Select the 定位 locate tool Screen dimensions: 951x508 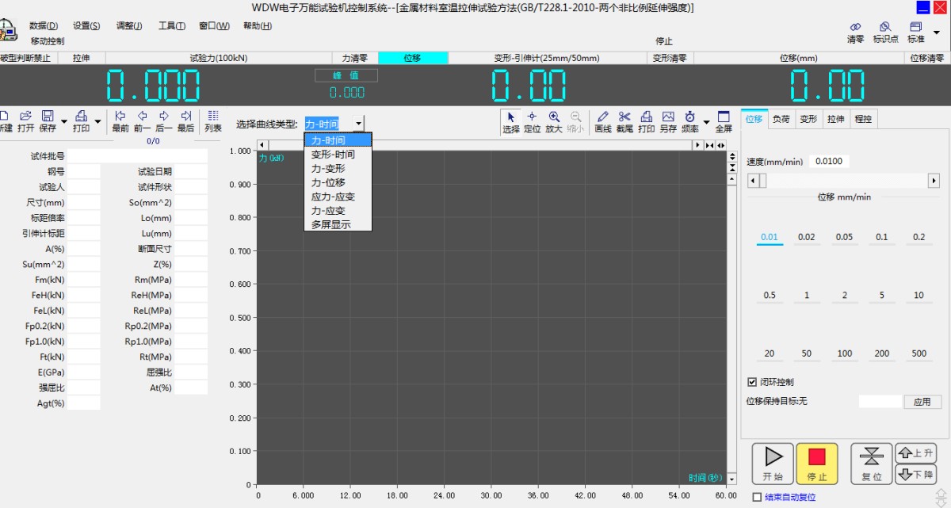pyautogui.click(x=533, y=123)
